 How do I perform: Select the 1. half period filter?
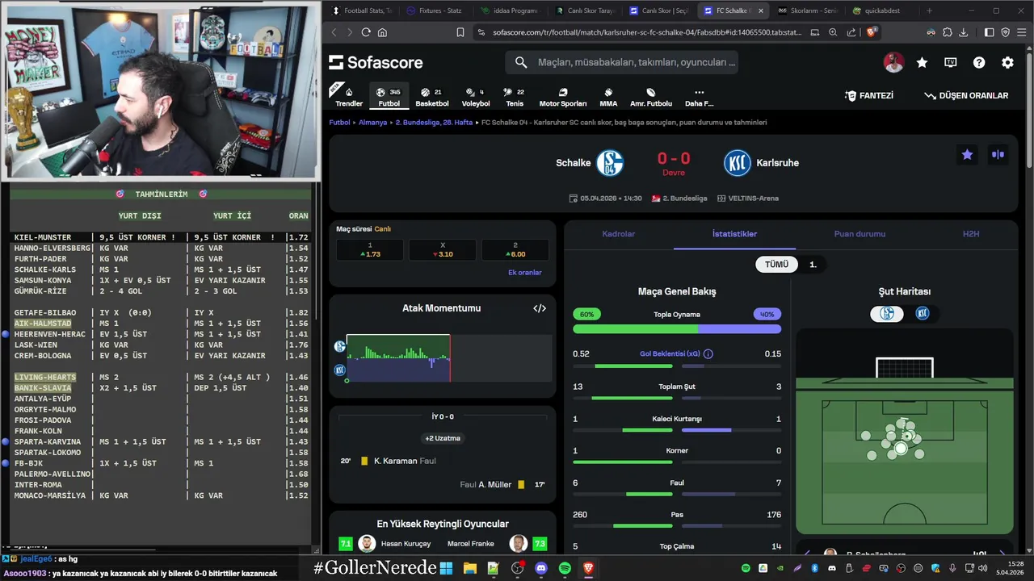[813, 265]
